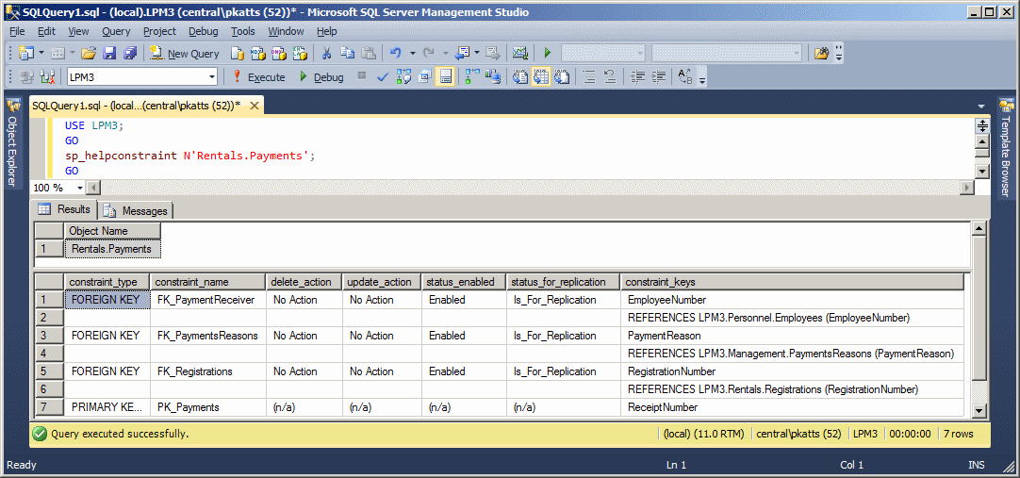Click the Execute button
Viewport: 1020px width, 478px height.
[259, 77]
